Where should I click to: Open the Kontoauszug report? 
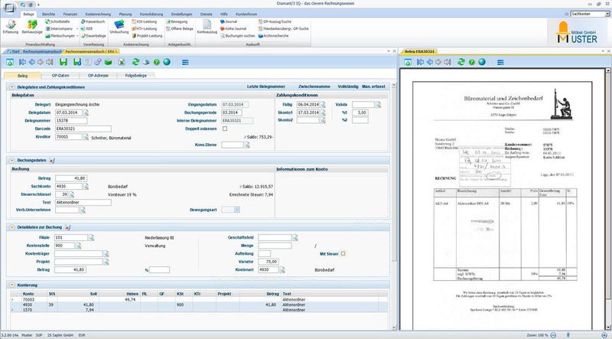207,28
